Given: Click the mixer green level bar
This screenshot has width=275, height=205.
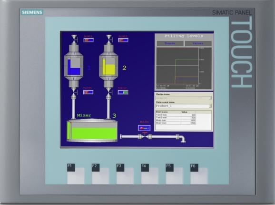Looking at the screenshot, I should pos(69,130).
